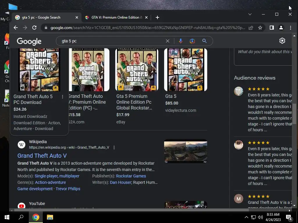Open the Grand Theft Auto V Wikipedia result
The height and width of the screenshot is (223, 298).
42,156
